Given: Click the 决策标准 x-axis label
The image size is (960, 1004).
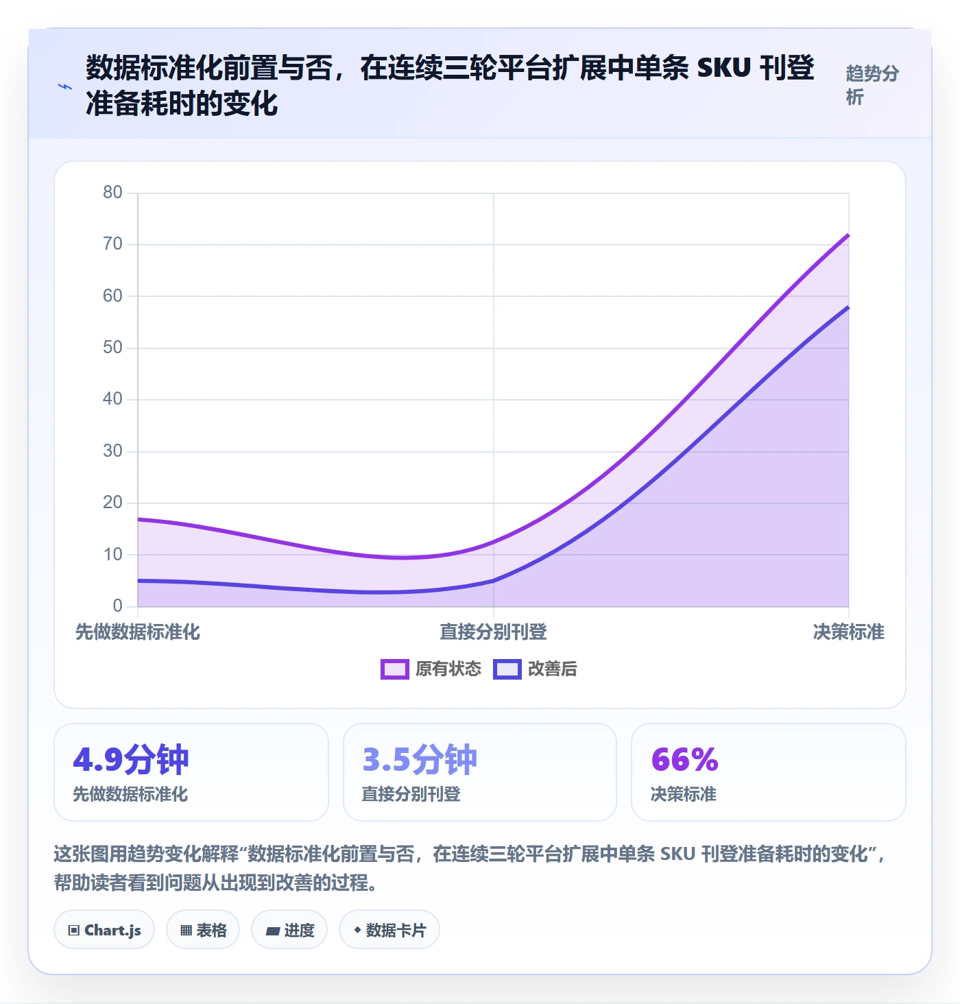Looking at the screenshot, I should point(849,632).
